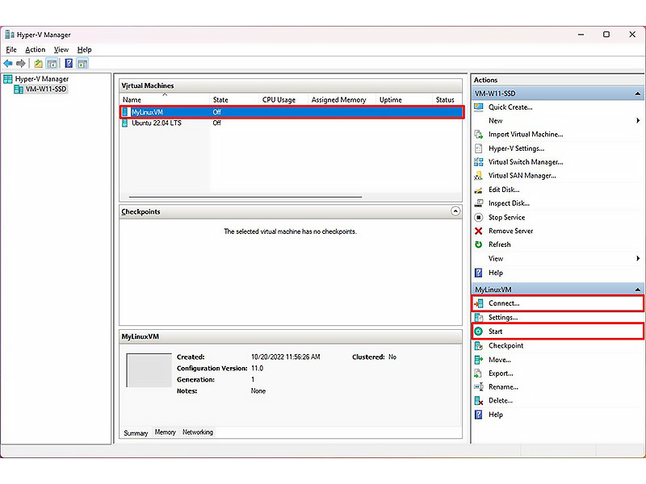Click the Move icon in Actions

478,360
